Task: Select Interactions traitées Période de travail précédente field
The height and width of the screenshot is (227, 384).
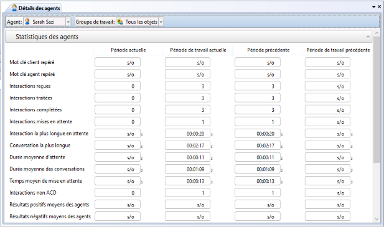Action: tap(327, 98)
